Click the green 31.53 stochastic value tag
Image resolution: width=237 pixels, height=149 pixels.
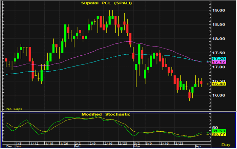216,131
